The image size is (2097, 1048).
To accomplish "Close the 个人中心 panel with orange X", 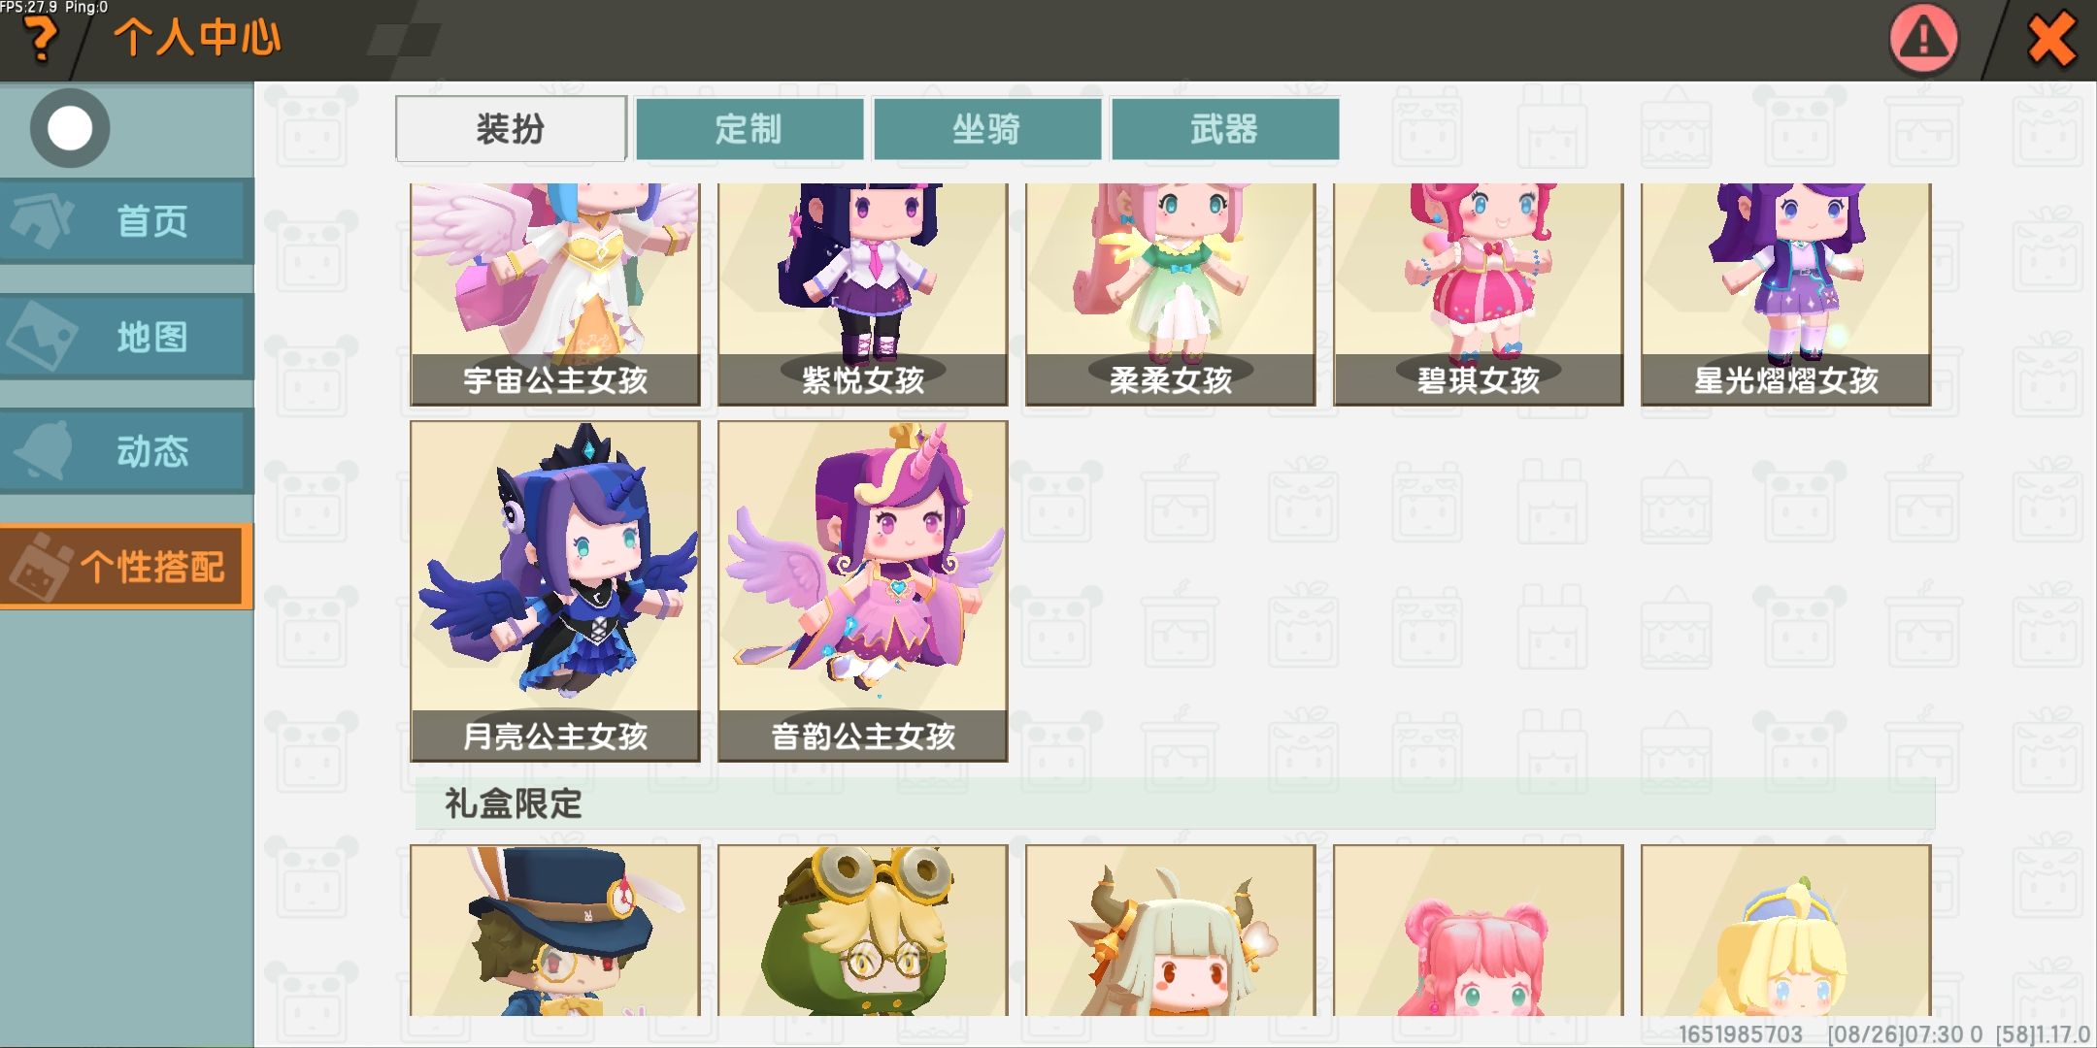I will 2051,40.
